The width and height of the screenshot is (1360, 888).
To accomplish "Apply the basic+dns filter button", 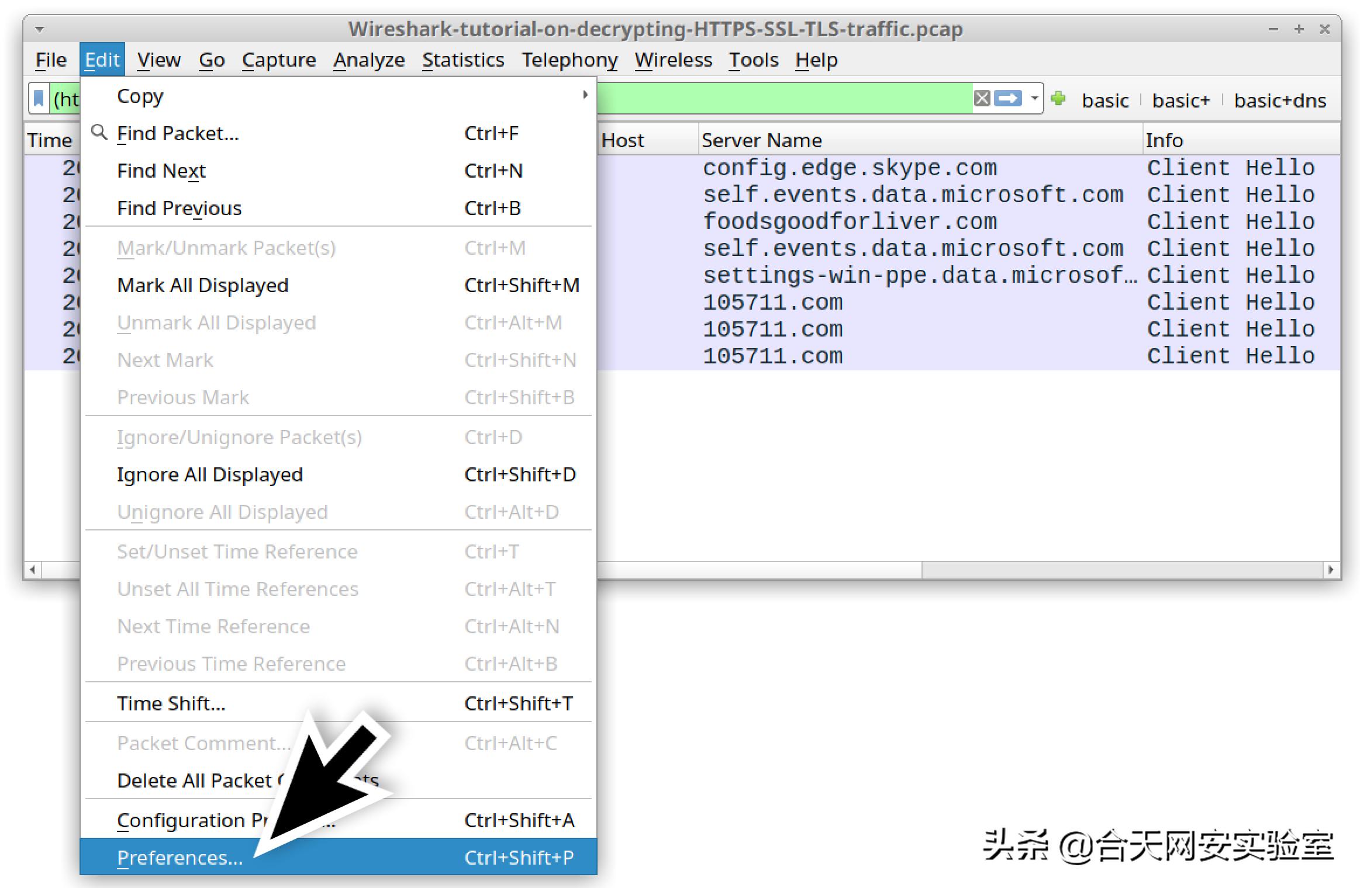I will point(1279,100).
